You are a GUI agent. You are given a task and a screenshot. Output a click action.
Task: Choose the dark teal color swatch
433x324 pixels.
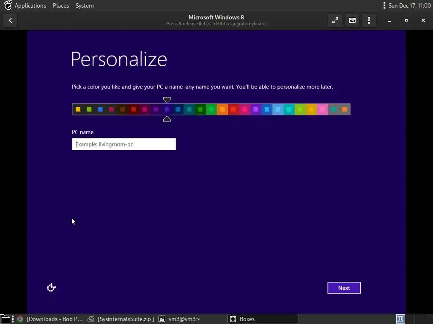point(189,109)
